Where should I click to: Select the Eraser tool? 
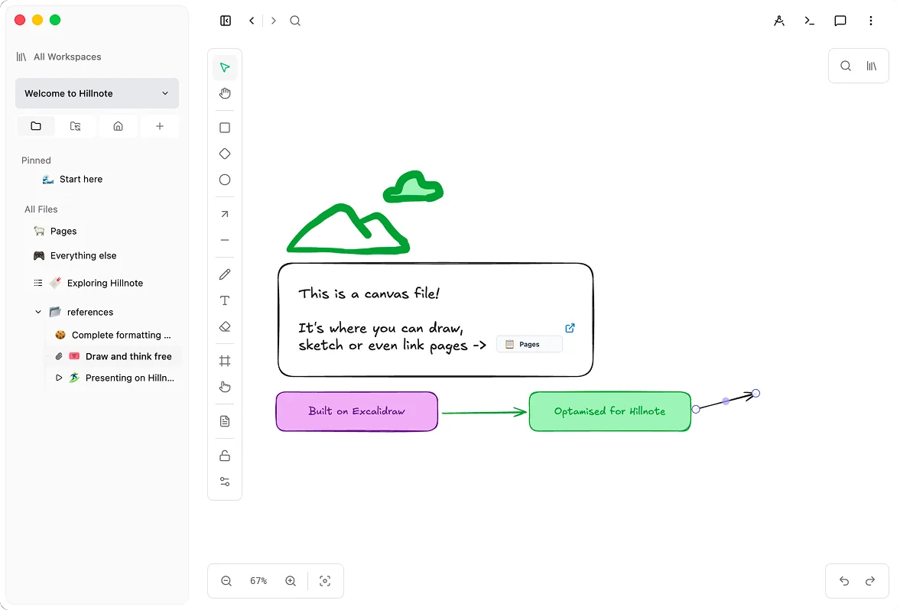click(224, 326)
